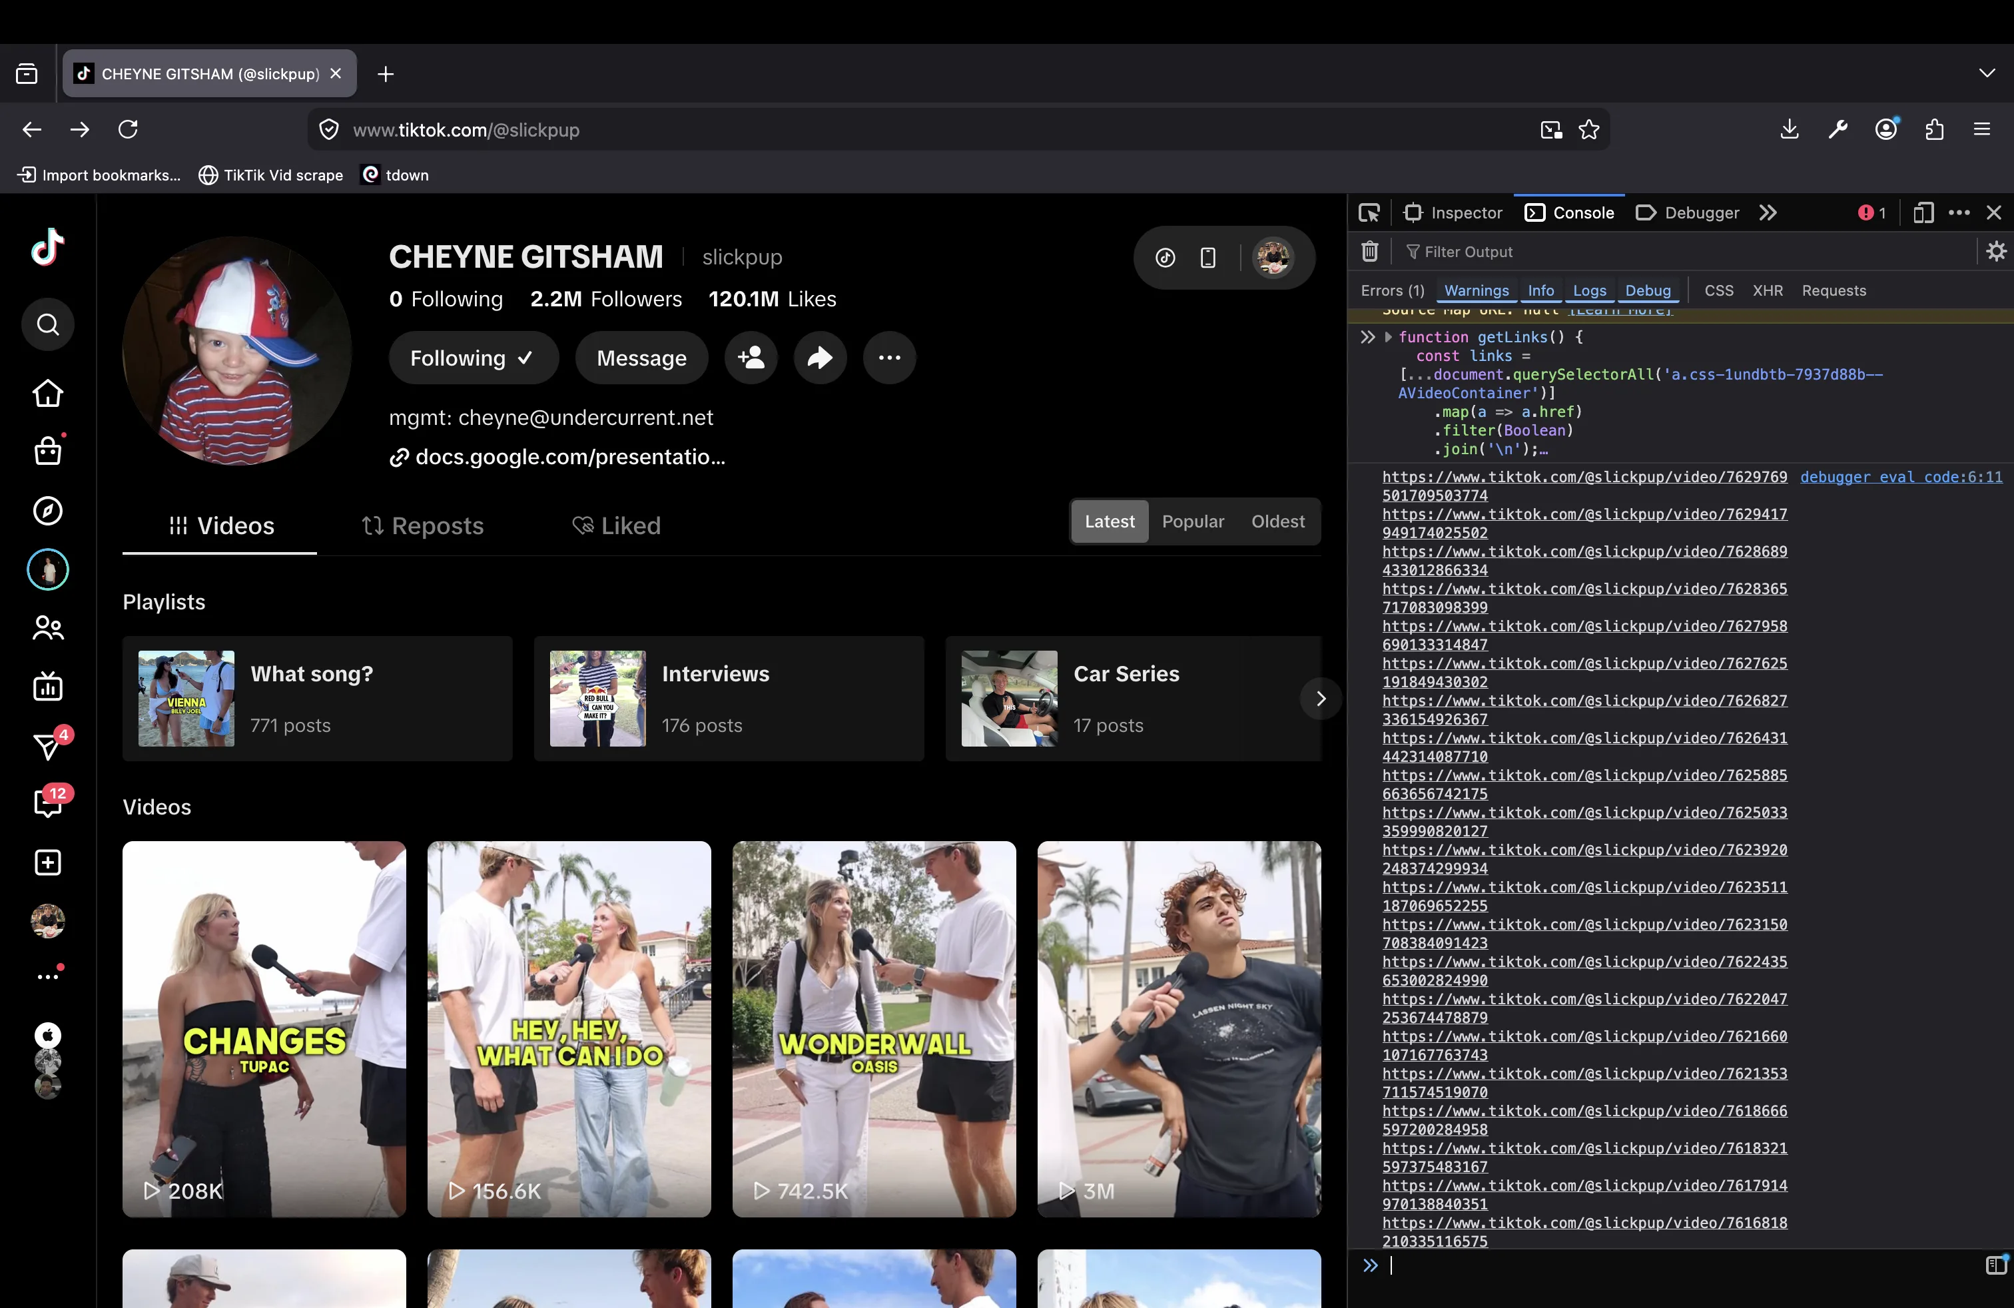This screenshot has width=2014, height=1308.
Task: Click the share arrow button on profile
Action: 819,358
